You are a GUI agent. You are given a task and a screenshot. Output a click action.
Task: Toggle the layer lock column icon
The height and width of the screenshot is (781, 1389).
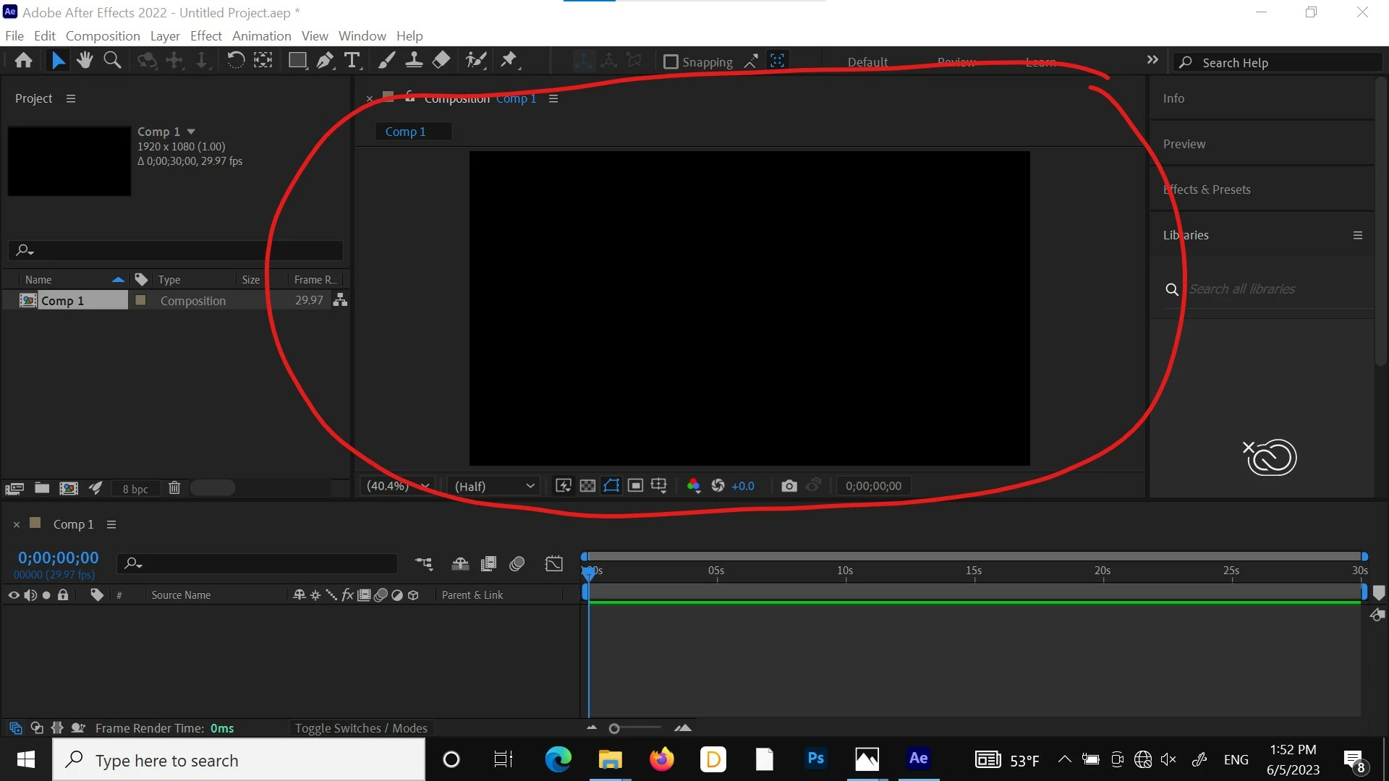coord(63,595)
